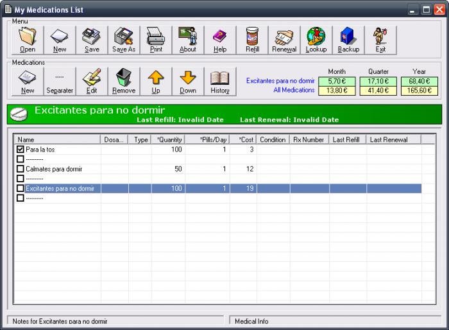Screen dimensions: 449x330
Task: Move the medication Up
Action: 156,81
